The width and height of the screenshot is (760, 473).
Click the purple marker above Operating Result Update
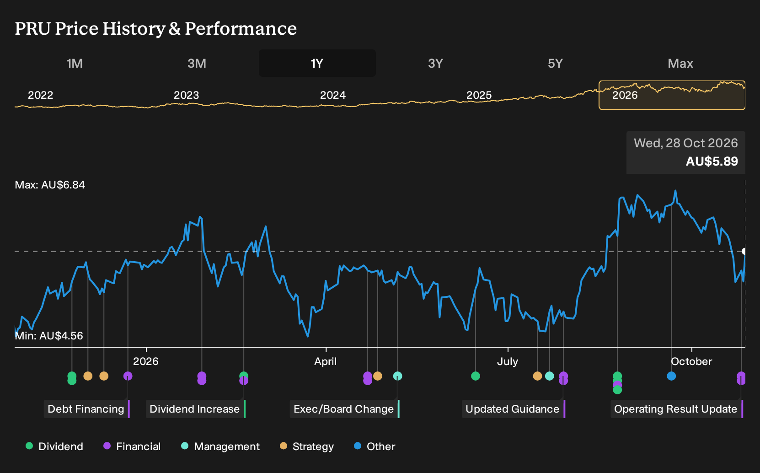pyautogui.click(x=741, y=378)
